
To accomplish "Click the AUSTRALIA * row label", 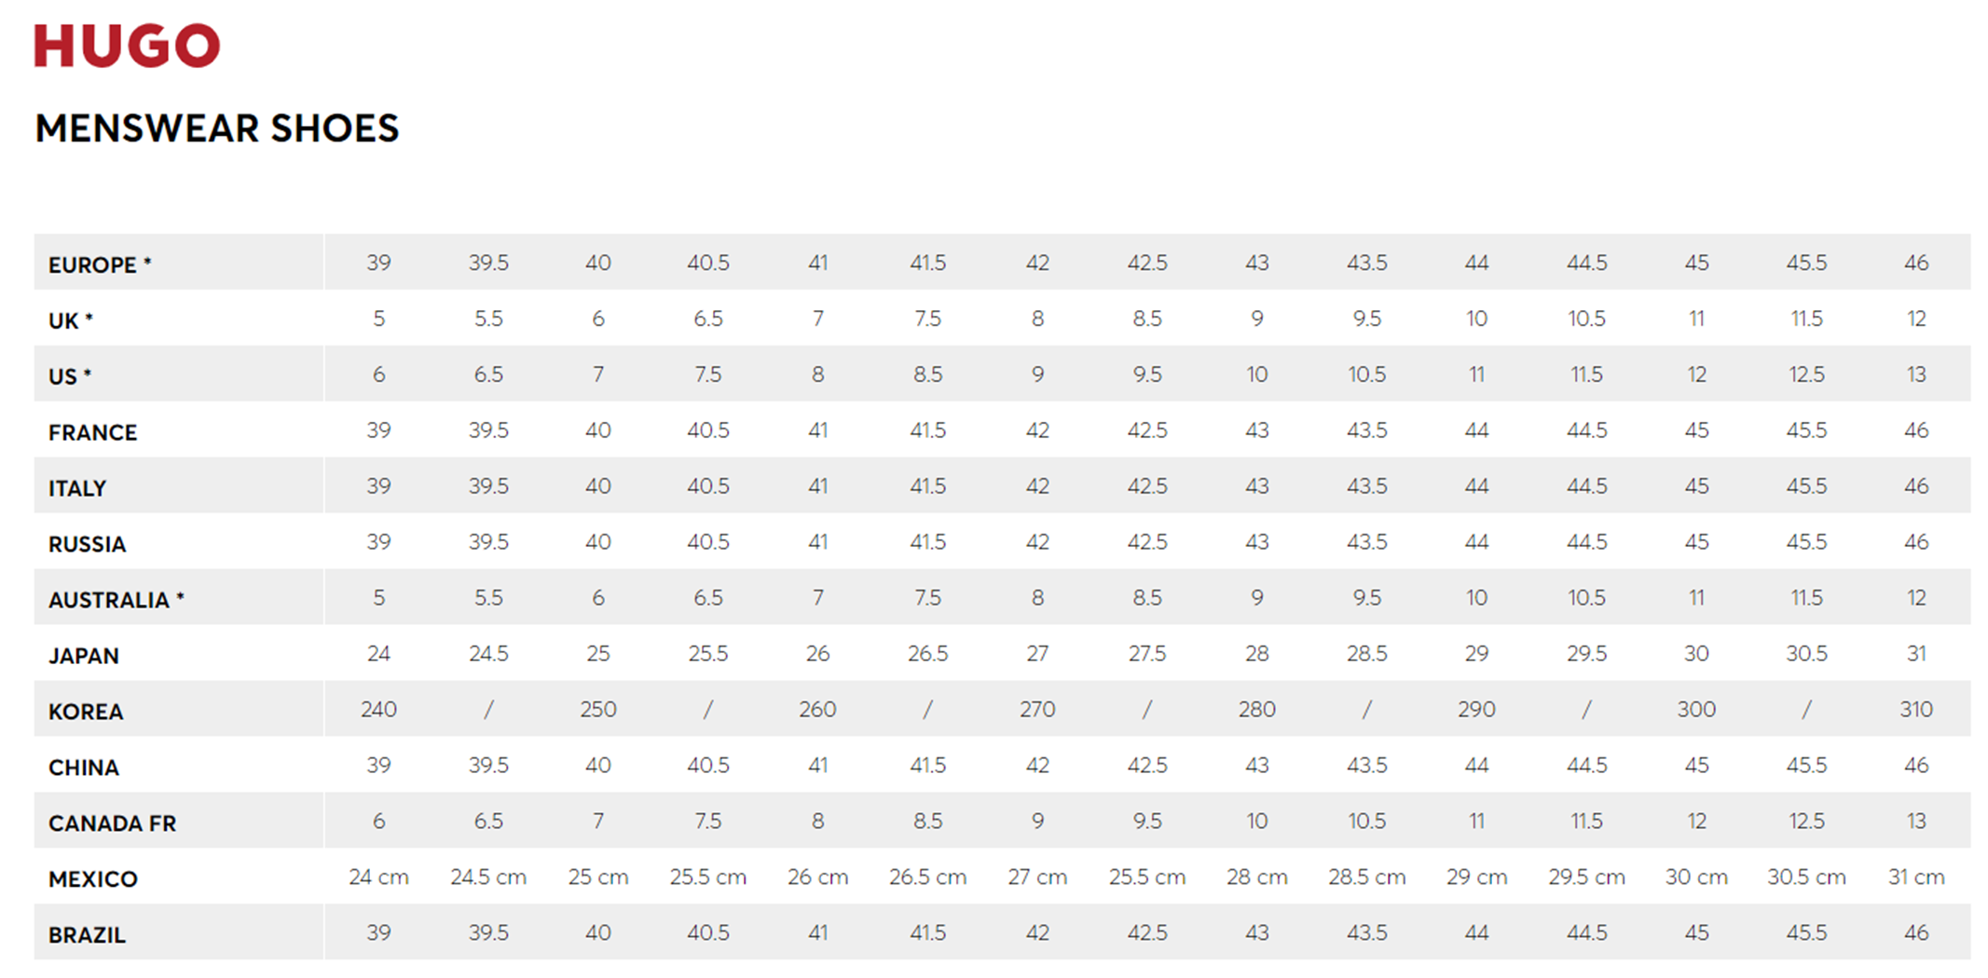I will pyautogui.click(x=117, y=600).
